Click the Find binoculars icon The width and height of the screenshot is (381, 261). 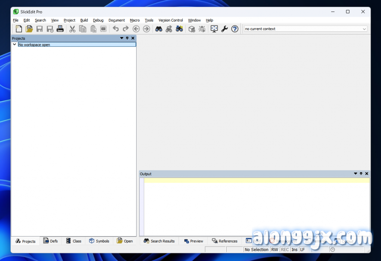[159, 29]
